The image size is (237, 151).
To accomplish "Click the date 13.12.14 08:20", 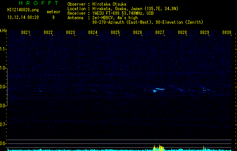I will point(23,17).
